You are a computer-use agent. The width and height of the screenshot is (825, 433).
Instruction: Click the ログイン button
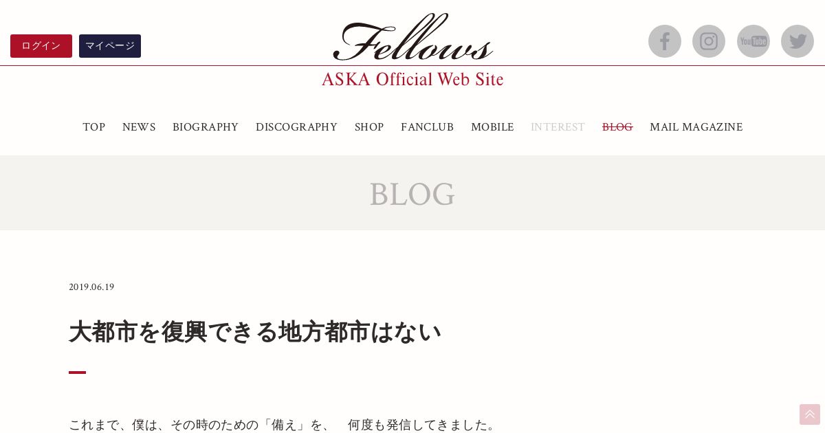(x=41, y=46)
